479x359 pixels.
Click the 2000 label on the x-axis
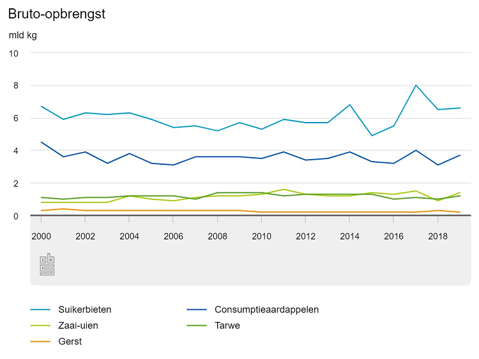[41, 236]
